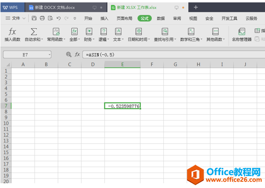
Task: Click the display icon on the DOCX tab
Action: 94,8
